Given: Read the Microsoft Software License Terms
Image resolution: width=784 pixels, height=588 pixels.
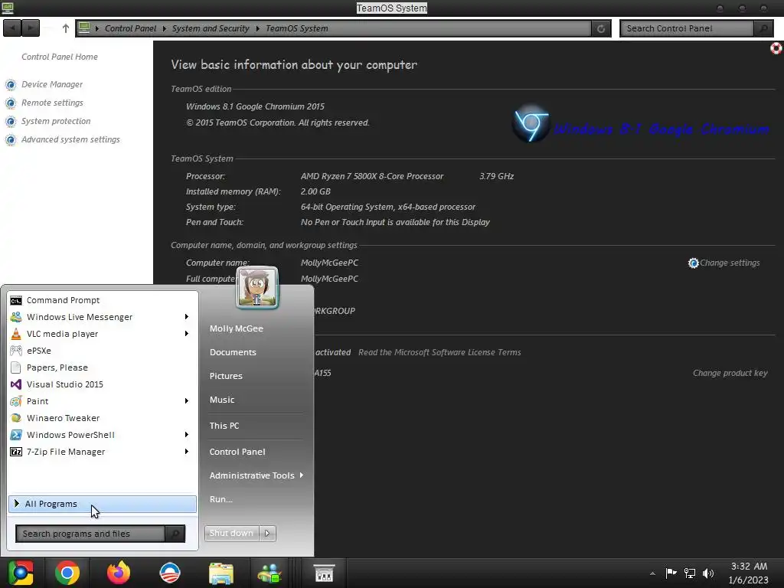Looking at the screenshot, I should (439, 352).
